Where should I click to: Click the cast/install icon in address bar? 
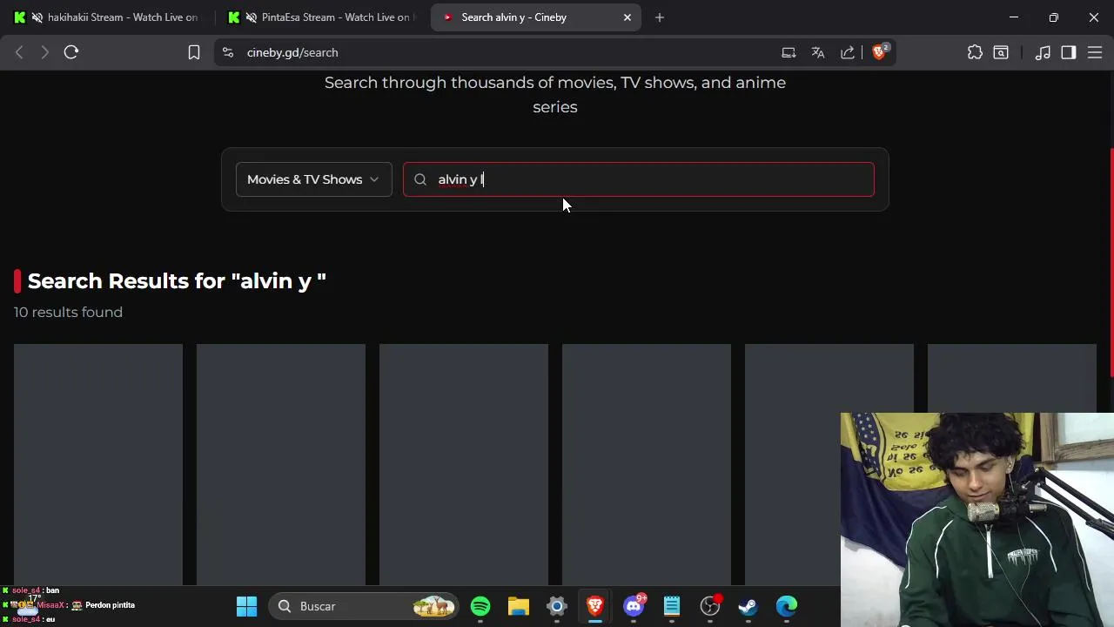click(789, 52)
